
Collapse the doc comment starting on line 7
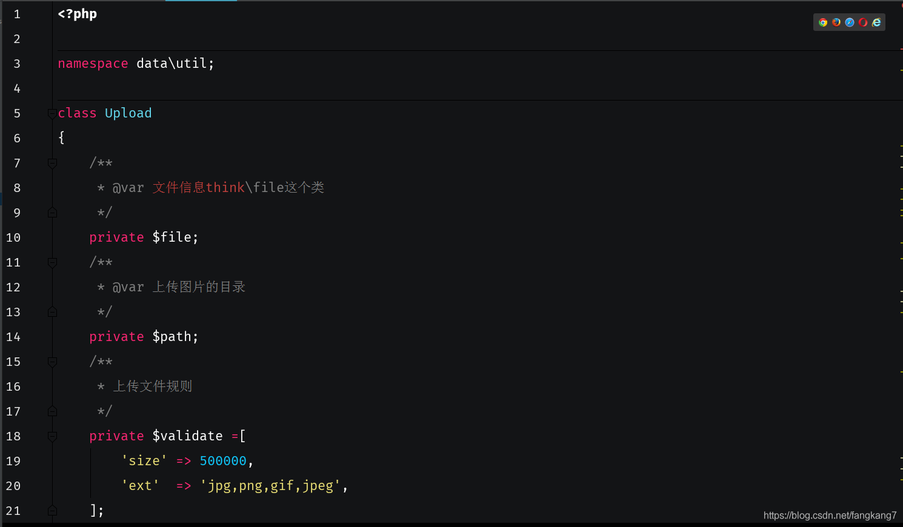pos(52,164)
